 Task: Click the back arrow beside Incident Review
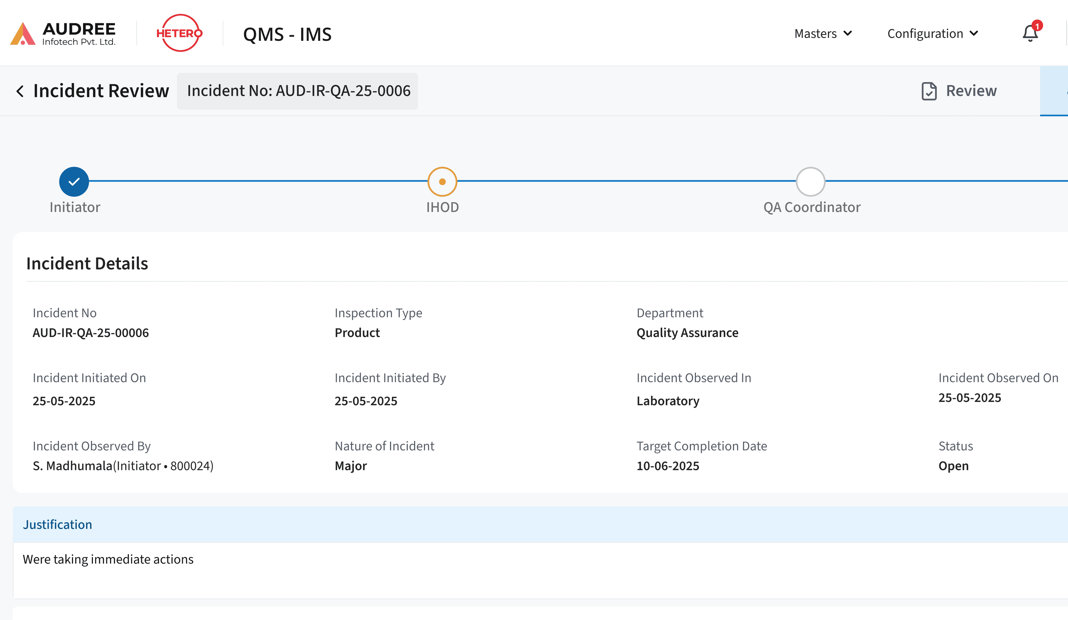20,91
